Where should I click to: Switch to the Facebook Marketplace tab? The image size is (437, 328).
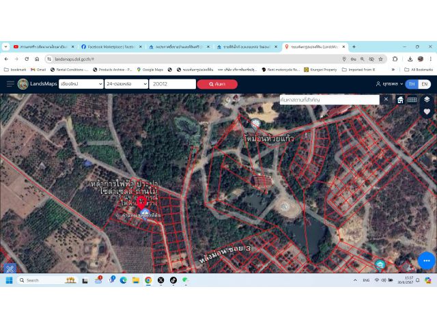point(111,47)
